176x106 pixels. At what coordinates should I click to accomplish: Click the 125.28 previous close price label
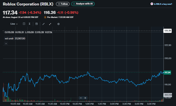(x=168, y=31)
